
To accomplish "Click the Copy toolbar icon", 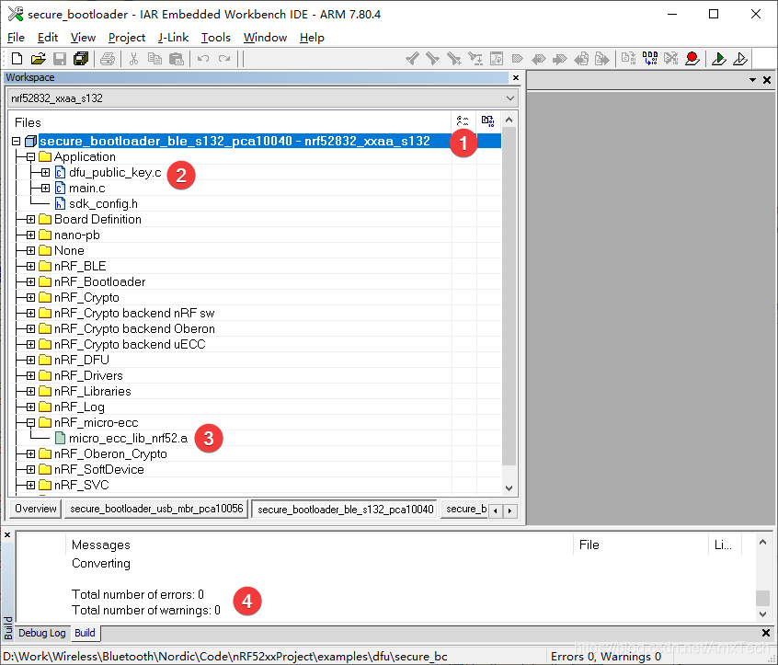I will [x=154, y=59].
